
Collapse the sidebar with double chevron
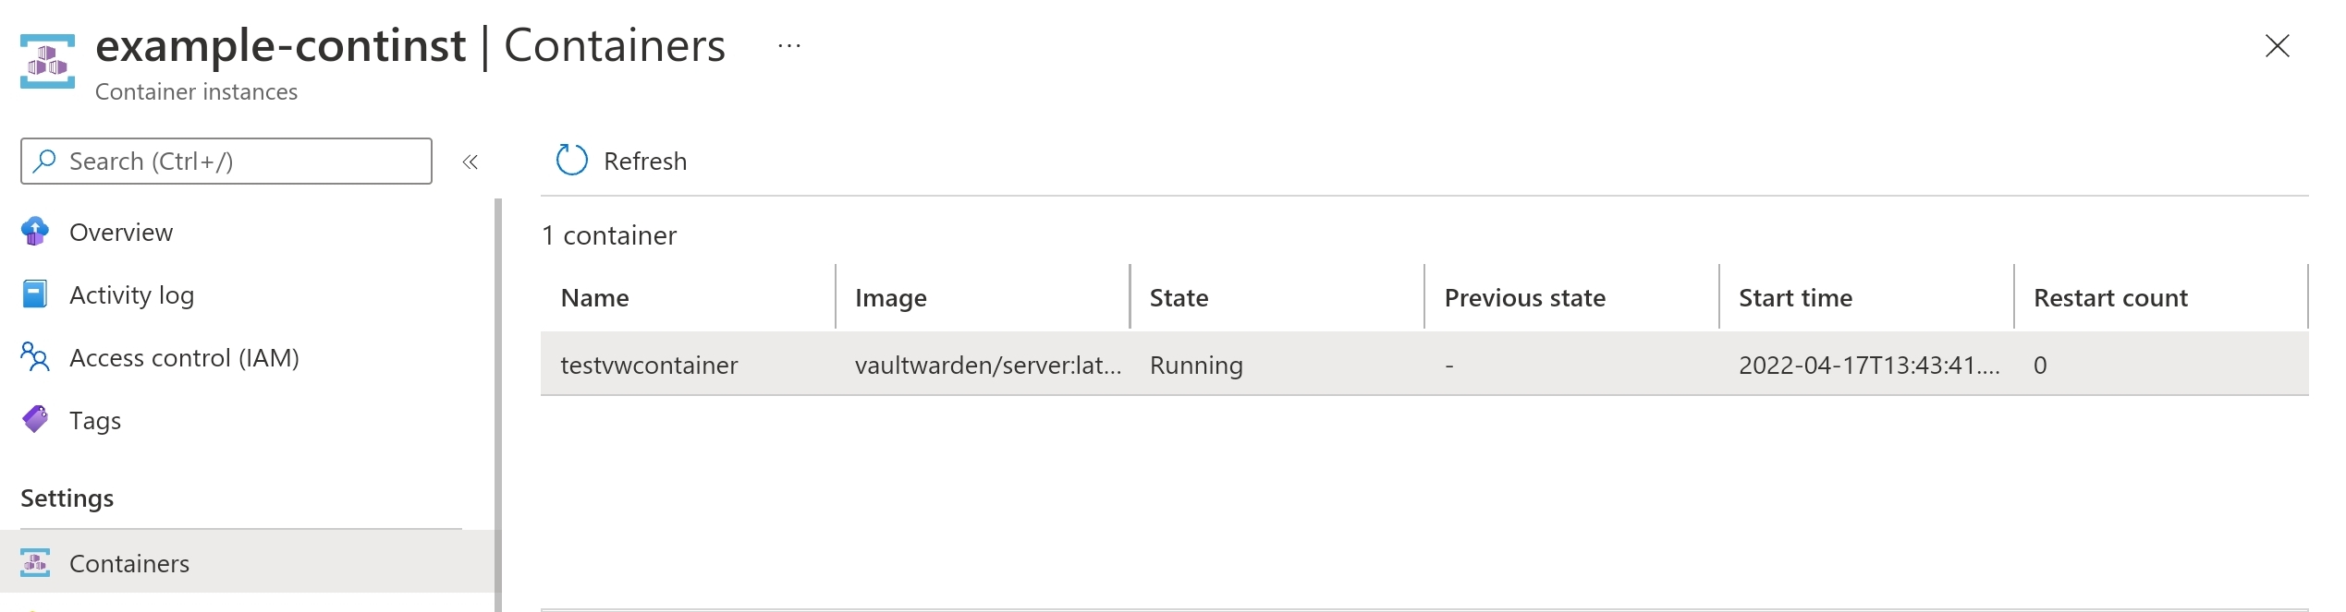pos(470,162)
